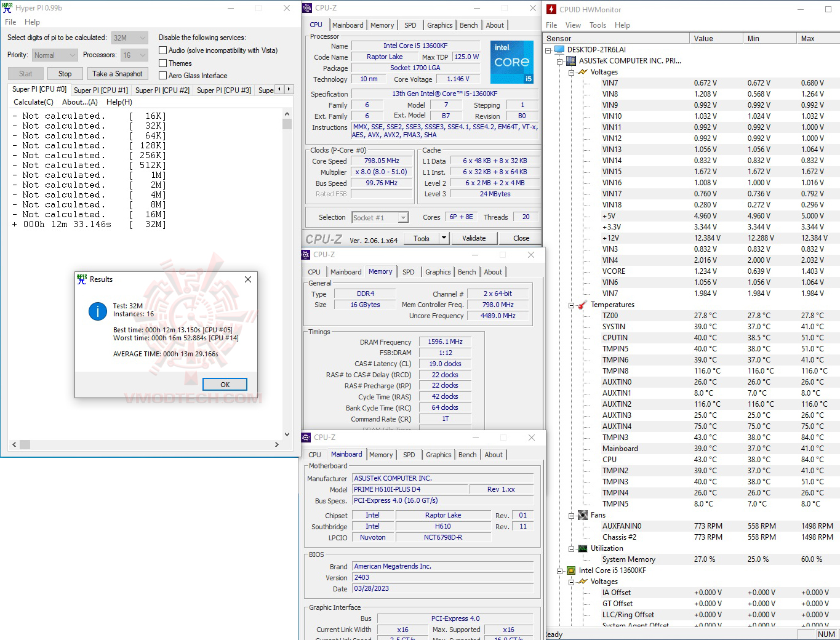This screenshot has width=840, height=640.
Task: Click the Validate button in CPU-Z
Action: click(474, 238)
